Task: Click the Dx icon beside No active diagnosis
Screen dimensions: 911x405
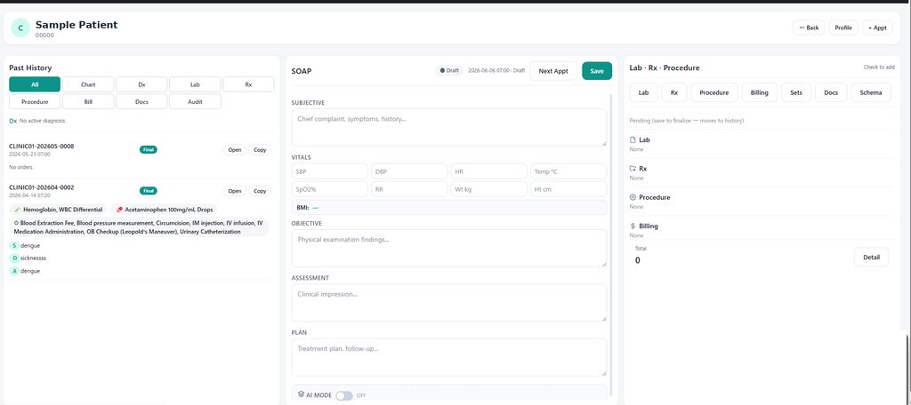Action: coord(12,121)
